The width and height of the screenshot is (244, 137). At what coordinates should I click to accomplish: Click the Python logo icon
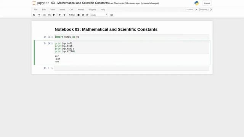tap(197, 3)
